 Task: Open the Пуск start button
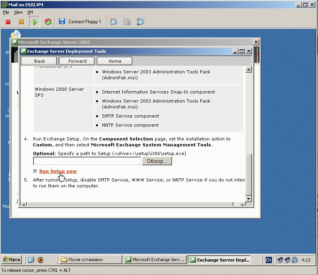(x=11, y=260)
